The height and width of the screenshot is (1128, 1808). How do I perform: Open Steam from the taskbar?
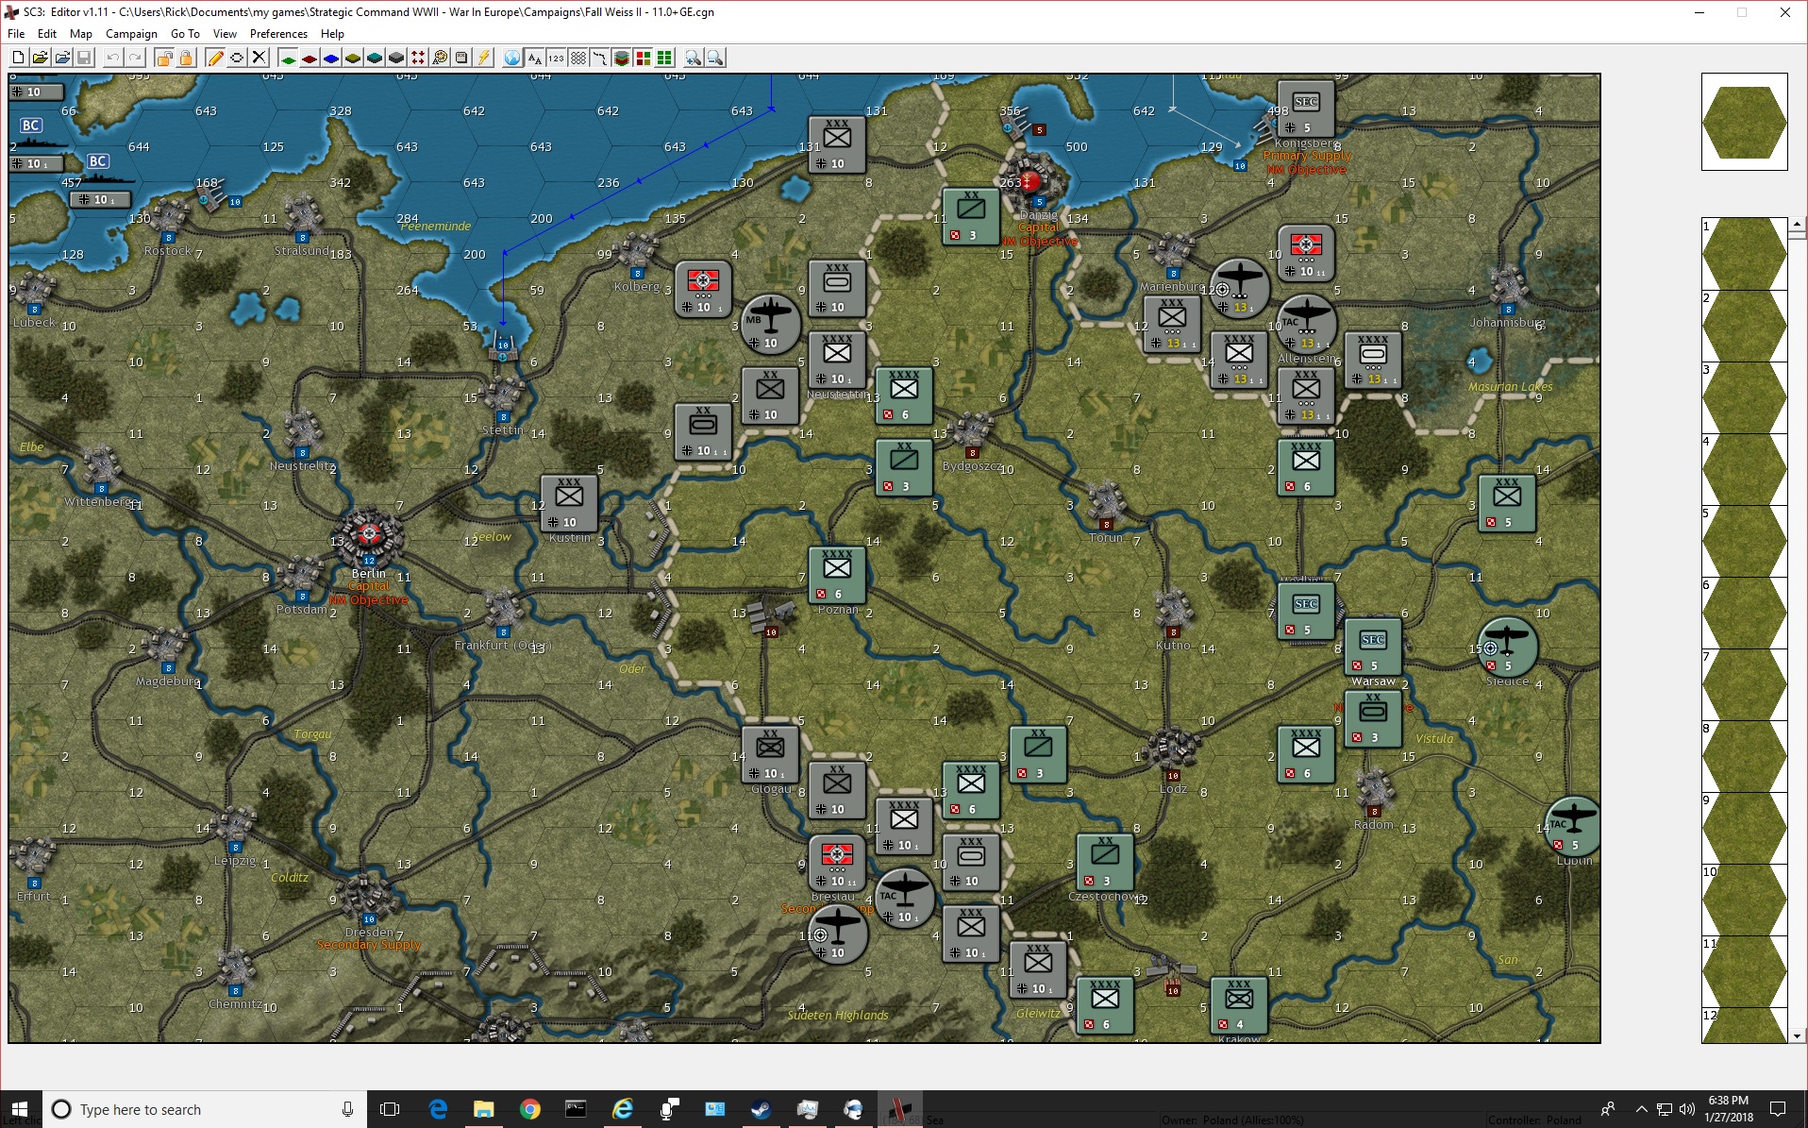click(x=761, y=1109)
